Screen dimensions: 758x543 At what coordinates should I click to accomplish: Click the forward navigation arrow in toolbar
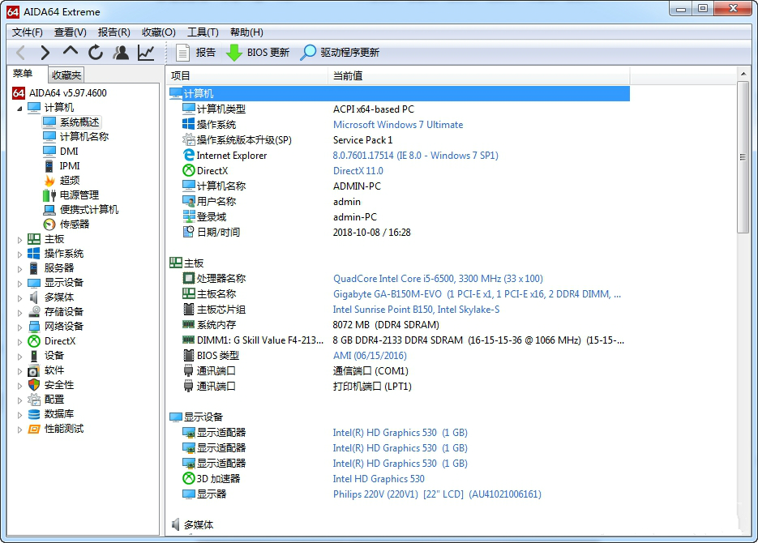click(x=45, y=53)
